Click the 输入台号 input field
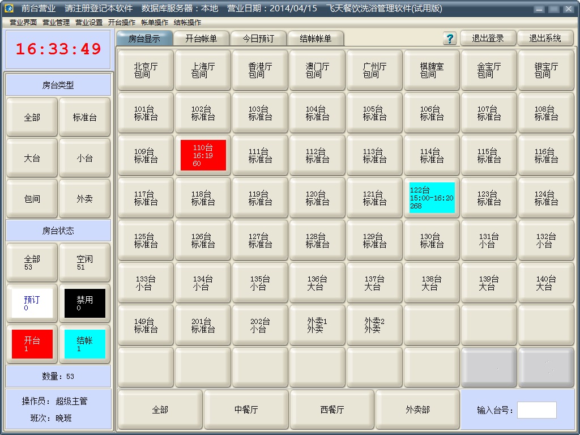The height and width of the screenshot is (435, 580). 536,410
